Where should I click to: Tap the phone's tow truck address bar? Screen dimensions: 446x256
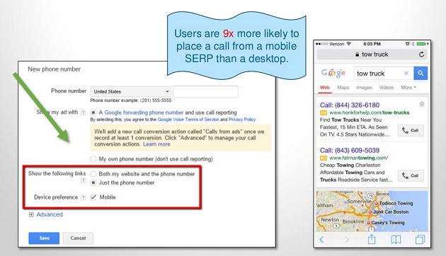pos(372,54)
